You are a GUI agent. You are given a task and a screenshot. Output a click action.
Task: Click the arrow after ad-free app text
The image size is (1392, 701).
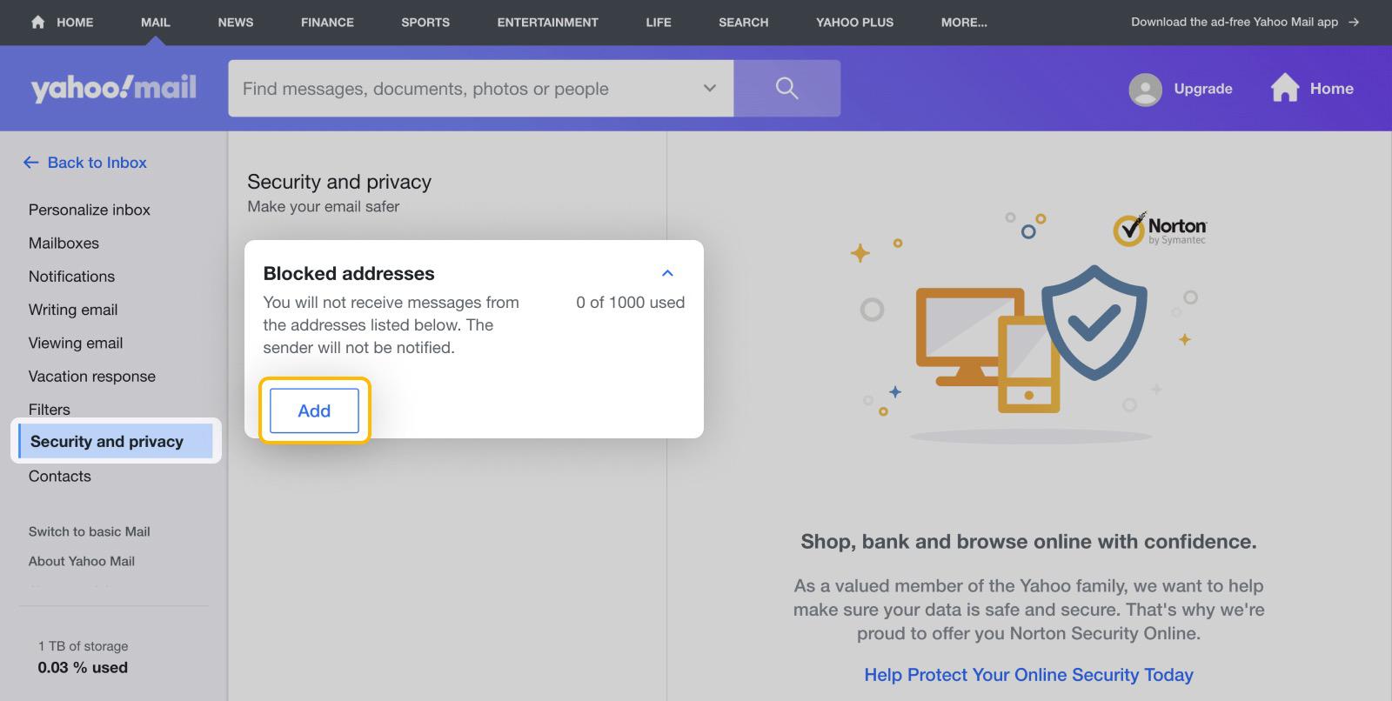[x=1353, y=22]
